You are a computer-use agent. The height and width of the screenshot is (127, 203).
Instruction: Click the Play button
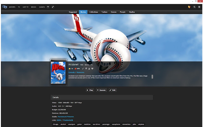(90, 90)
